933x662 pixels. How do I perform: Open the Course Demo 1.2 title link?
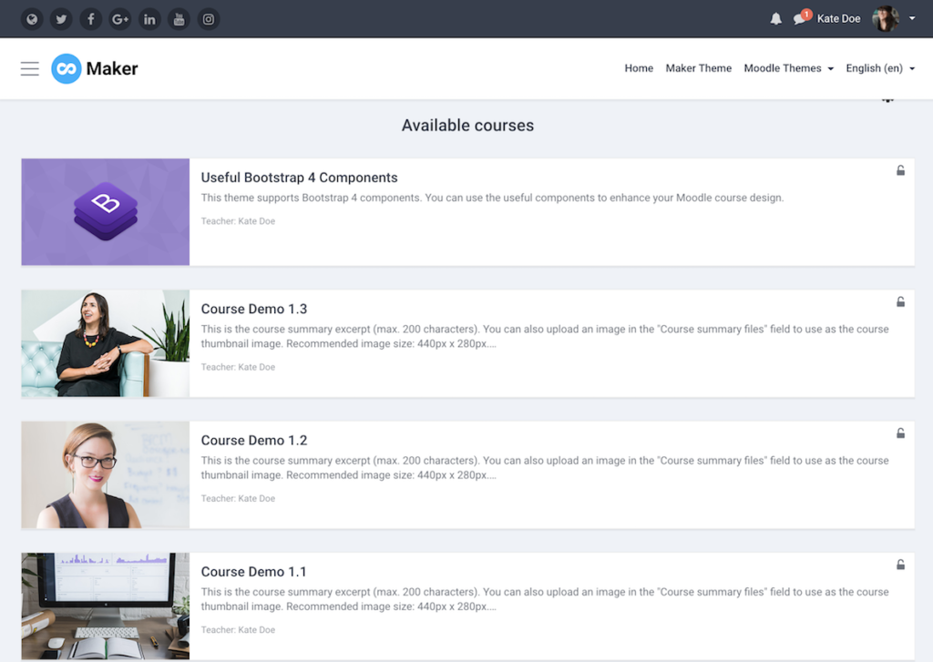pyautogui.click(x=254, y=440)
